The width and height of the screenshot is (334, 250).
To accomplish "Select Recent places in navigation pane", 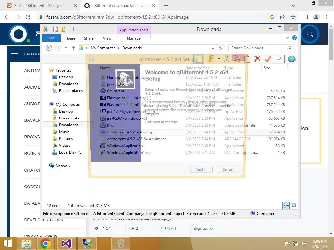I will tap(70, 91).
